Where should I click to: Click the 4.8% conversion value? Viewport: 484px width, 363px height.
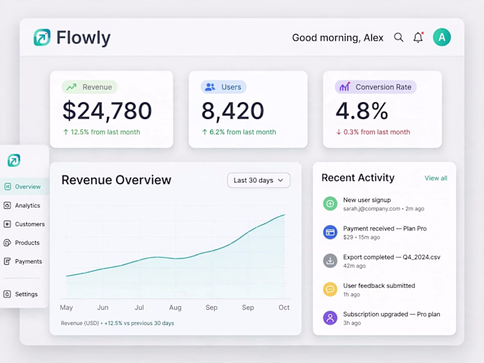click(362, 111)
